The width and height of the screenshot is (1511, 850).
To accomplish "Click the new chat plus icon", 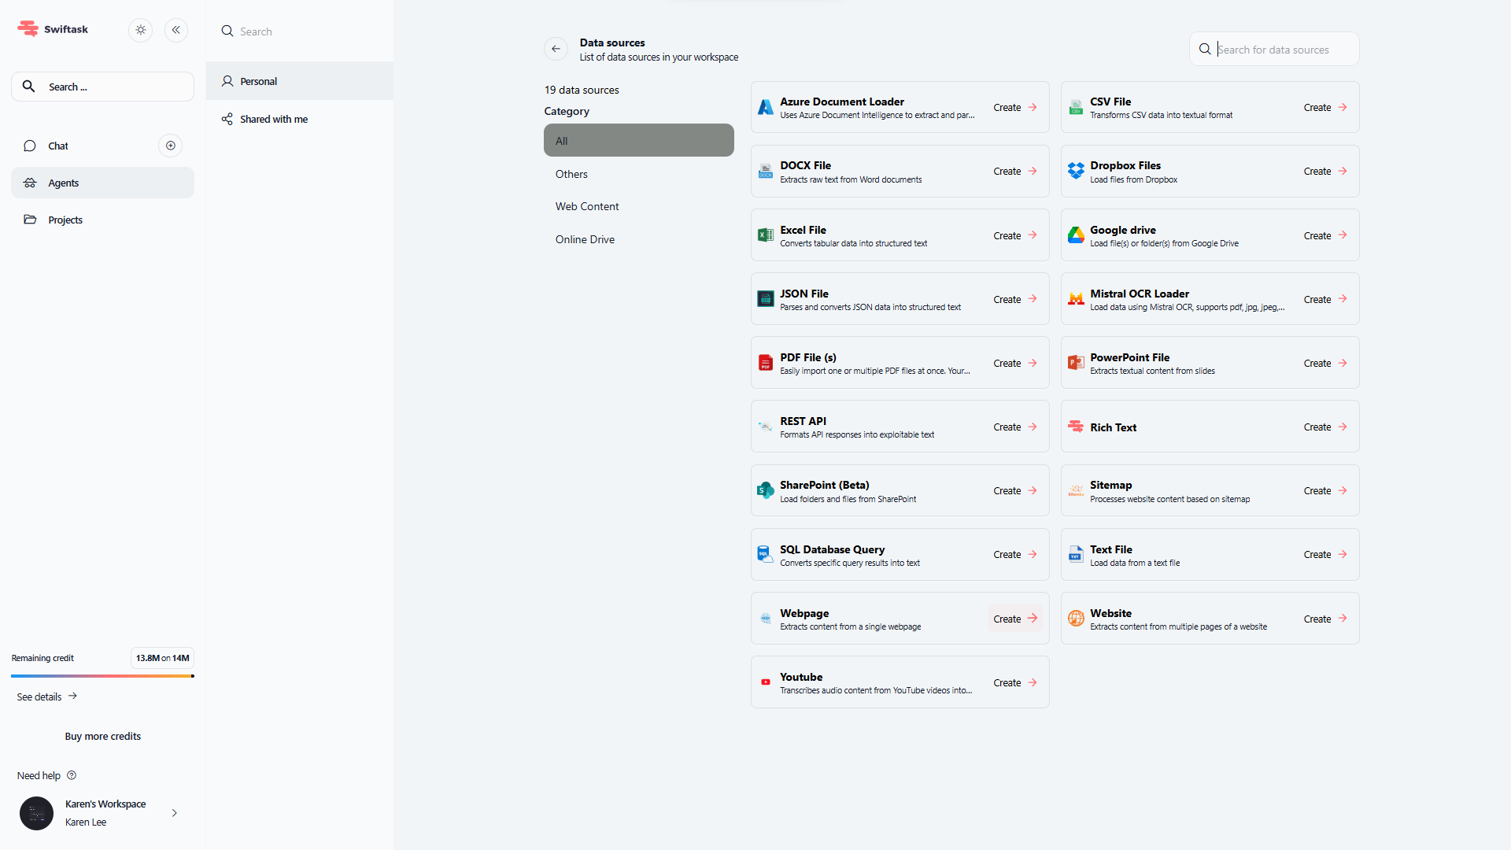I will click(170, 146).
